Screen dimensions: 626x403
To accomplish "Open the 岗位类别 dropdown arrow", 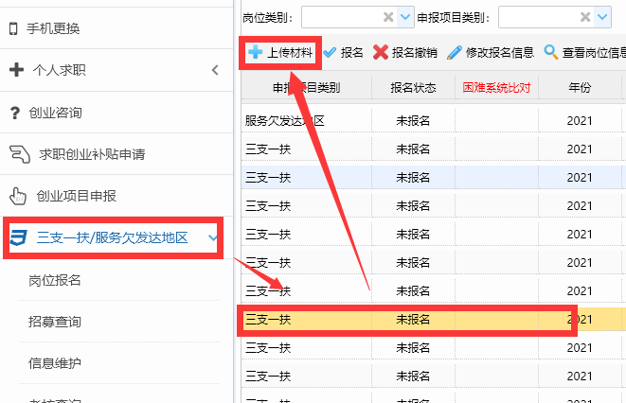I will 406,17.
